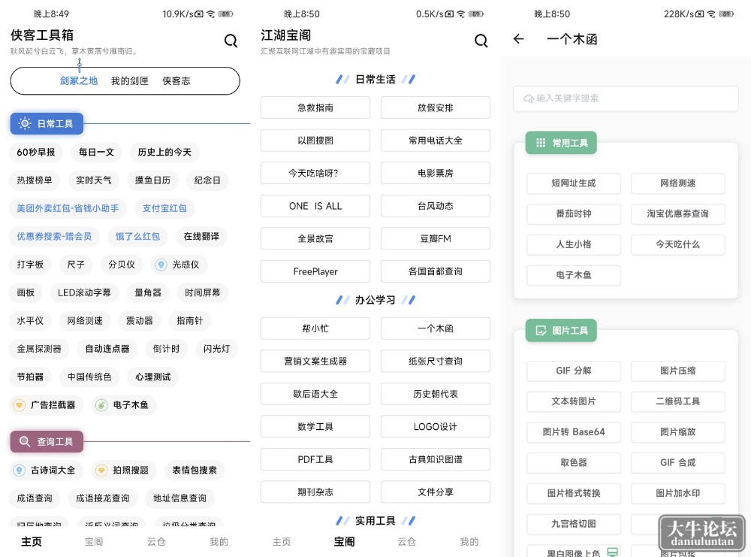Open 一个木函 in 办公学习 section

click(x=436, y=328)
